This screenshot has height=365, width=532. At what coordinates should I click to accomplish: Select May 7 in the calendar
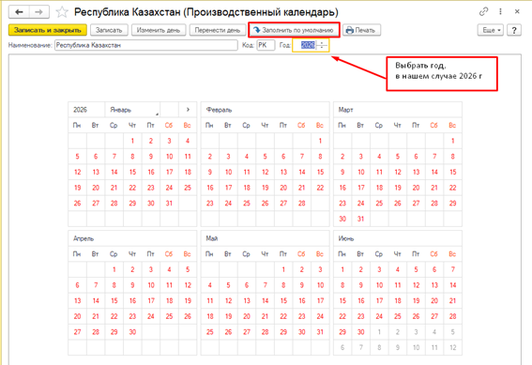click(x=265, y=285)
